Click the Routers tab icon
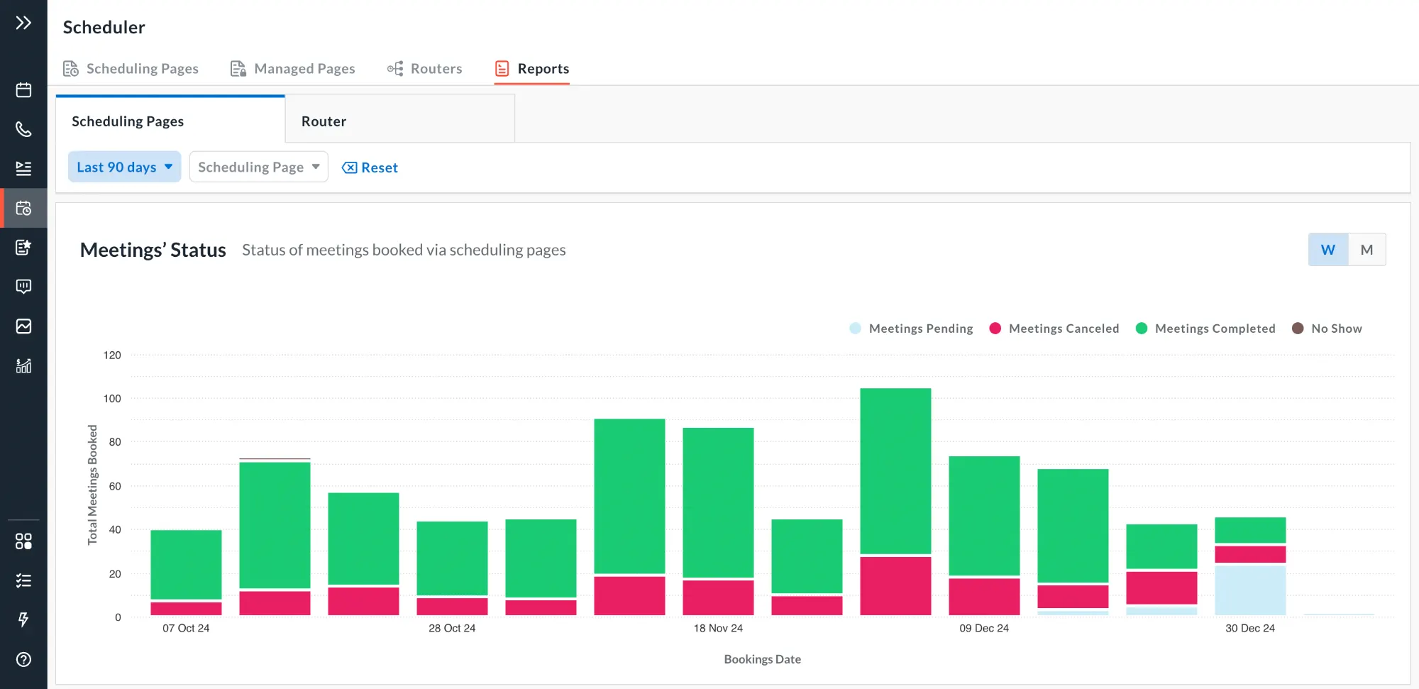This screenshot has width=1419, height=689. (395, 69)
